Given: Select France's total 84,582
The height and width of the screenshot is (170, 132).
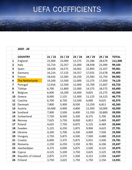Looking at the screenshot, I should pos(119,77).
